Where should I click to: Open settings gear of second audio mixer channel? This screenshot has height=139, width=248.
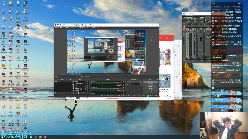(x=123, y=91)
